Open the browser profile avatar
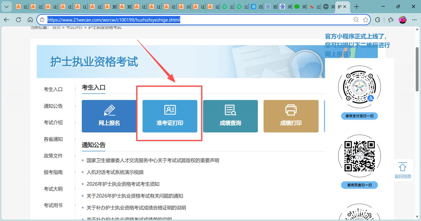Viewport: 421px width, 221px height. [402, 20]
